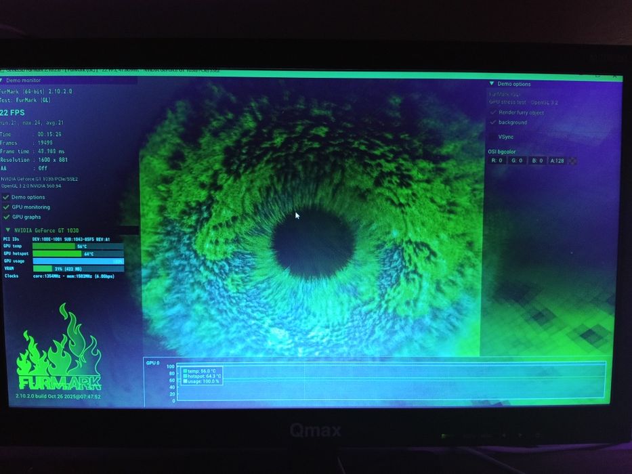Click the G: 0 color field
632x474 pixels.
click(x=517, y=160)
